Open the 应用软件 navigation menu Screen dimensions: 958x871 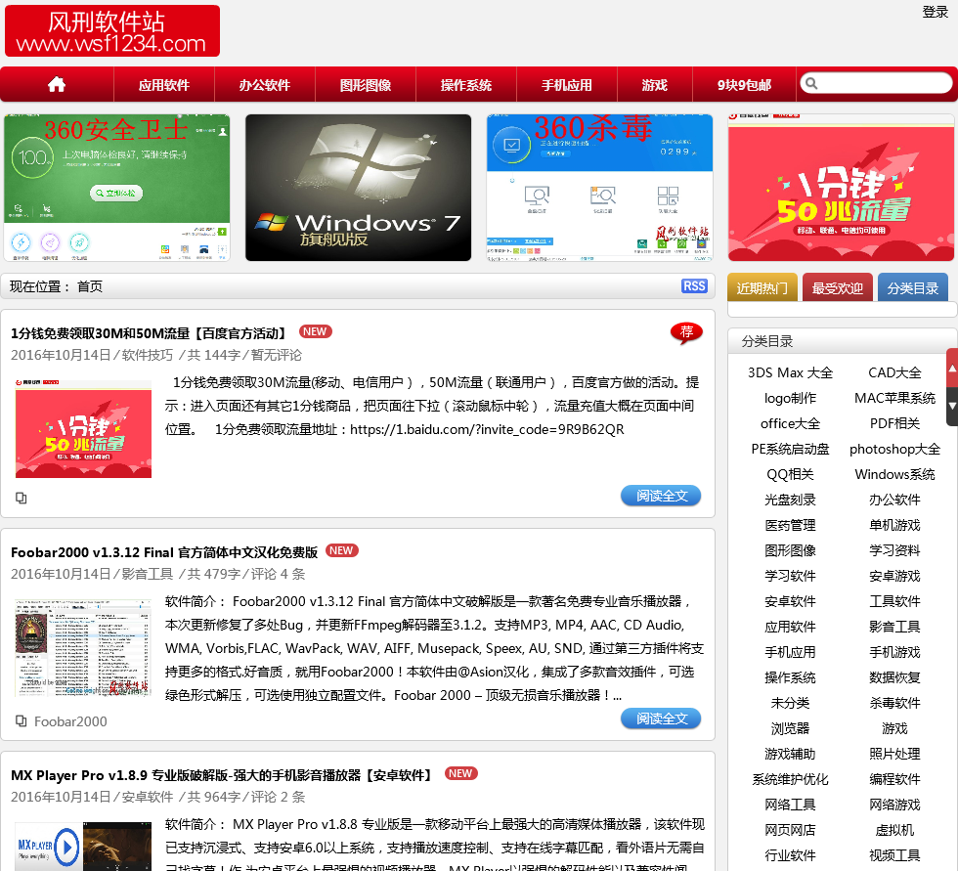point(164,85)
